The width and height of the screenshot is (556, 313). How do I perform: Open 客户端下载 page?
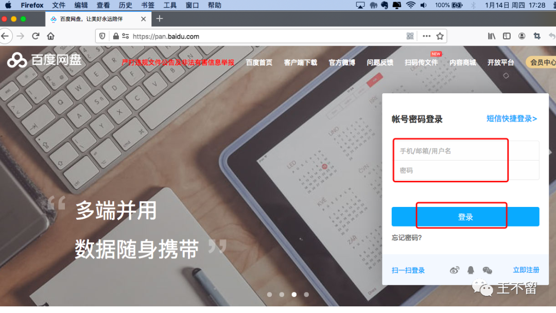point(300,62)
